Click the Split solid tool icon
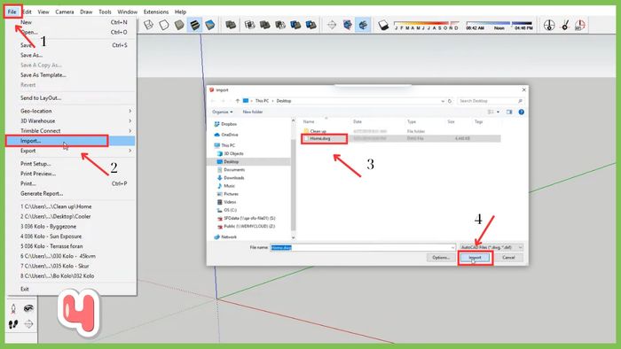This screenshot has height=349, width=621. tap(311, 25)
